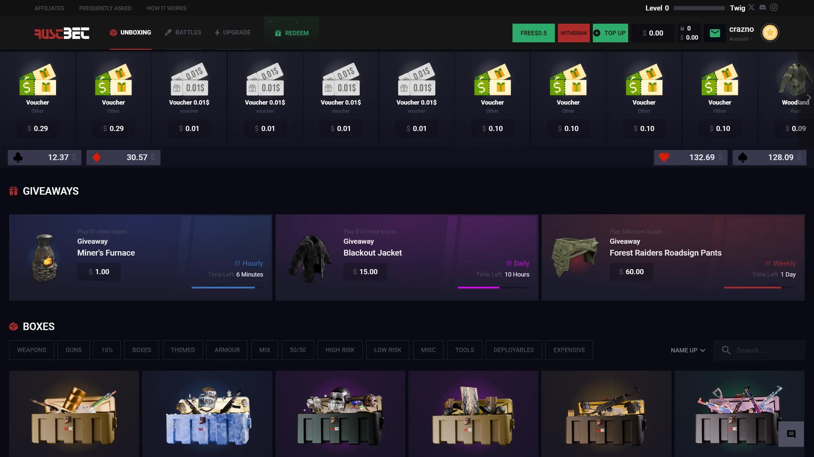The height and width of the screenshot is (457, 814).
Task: Filter boxes by Deployables
Action: coord(514,350)
